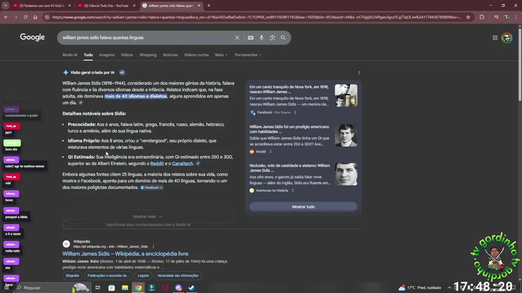522x293 pixels.
Task: Open the Google account profile avatar
Action: coord(507,38)
